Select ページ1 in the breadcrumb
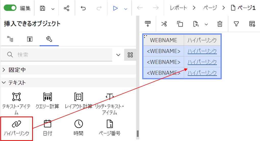Screen dimensions: 260x141 coord(243,8)
